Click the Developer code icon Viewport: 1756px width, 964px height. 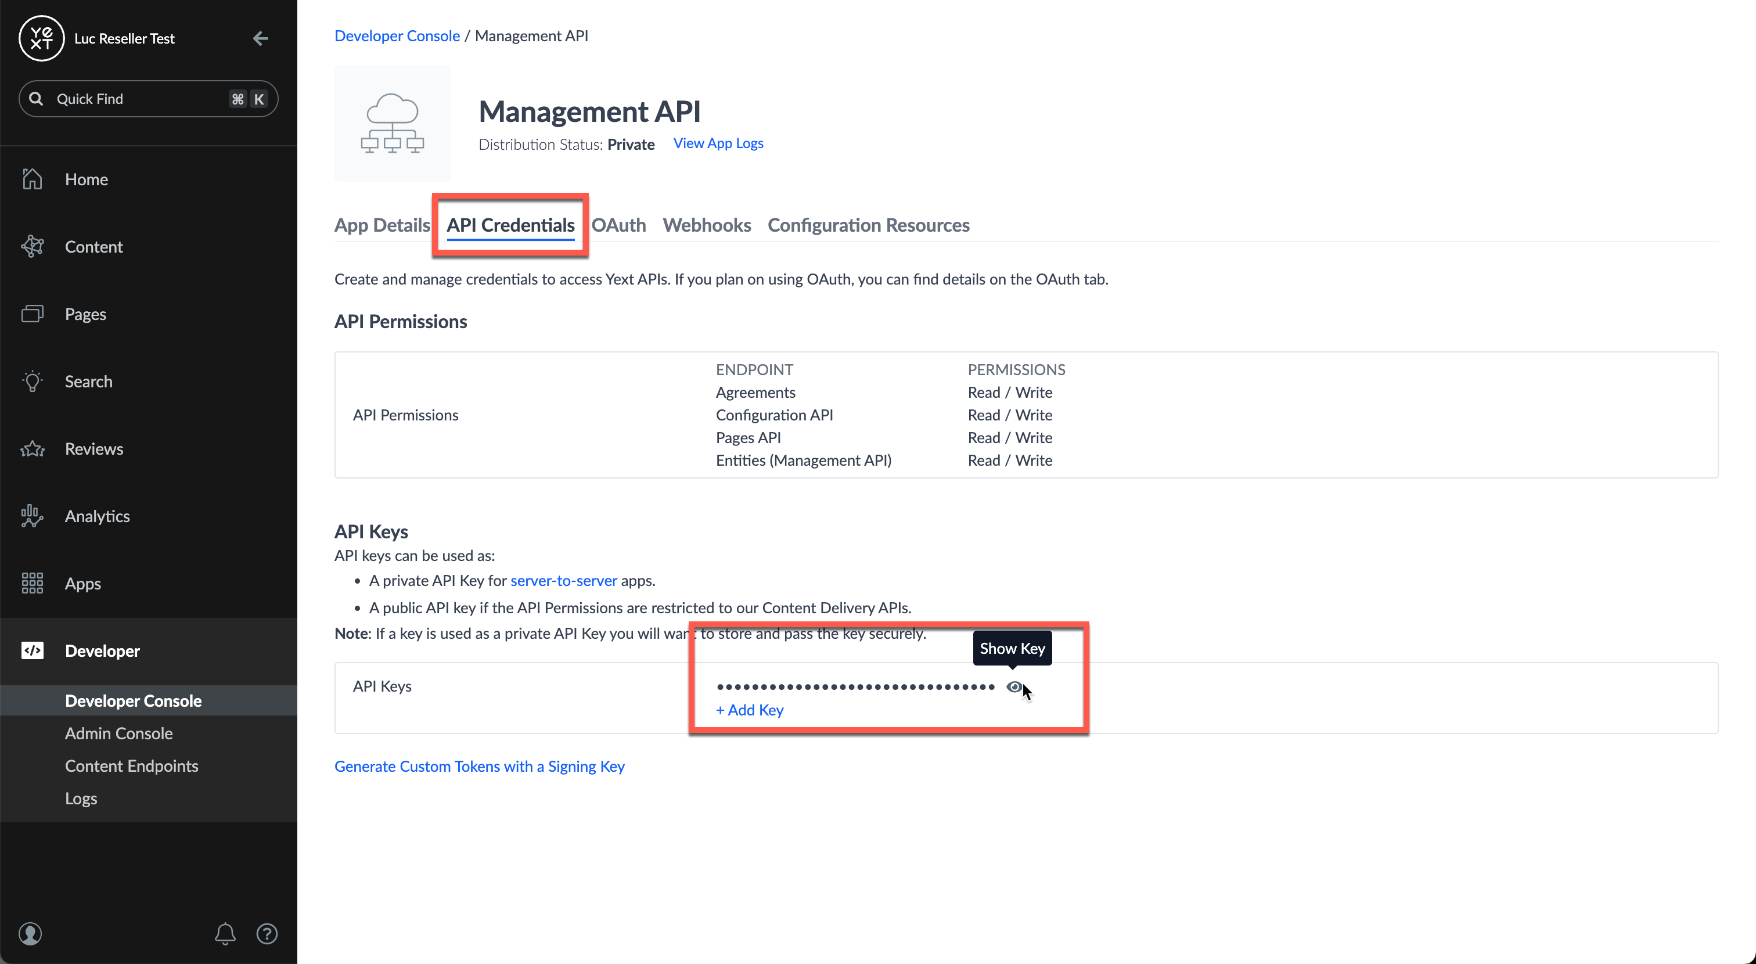click(x=32, y=650)
